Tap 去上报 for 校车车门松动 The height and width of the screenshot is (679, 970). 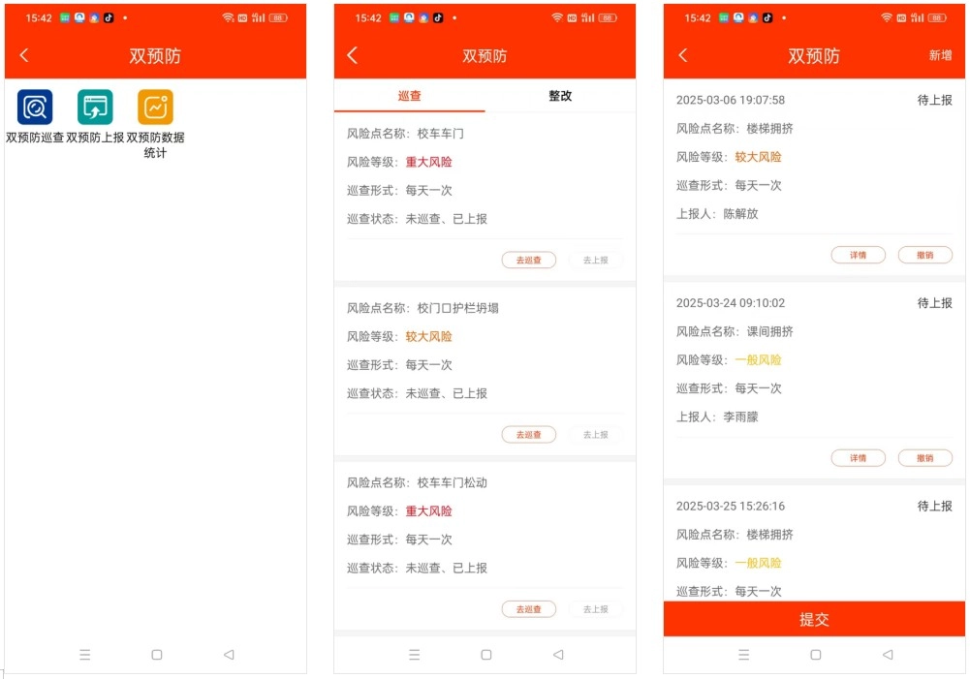pos(595,609)
